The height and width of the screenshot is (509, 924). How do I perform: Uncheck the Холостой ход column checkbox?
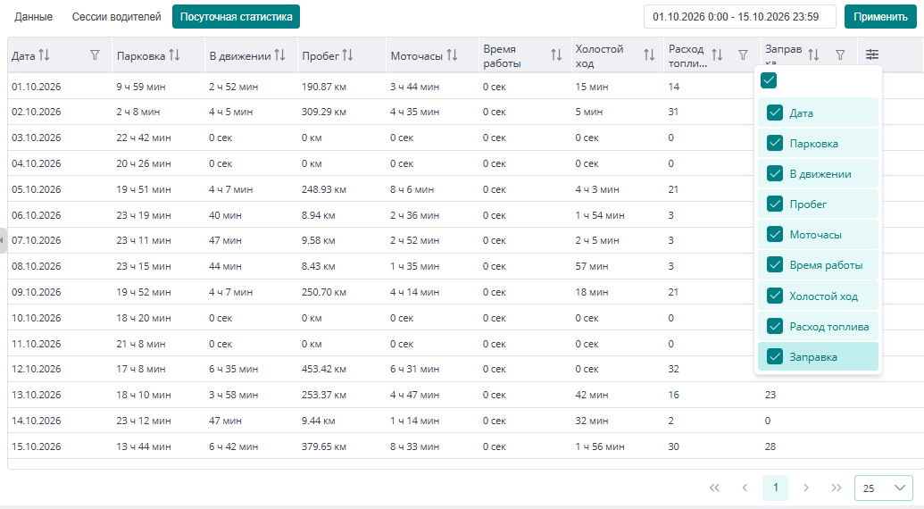775,296
